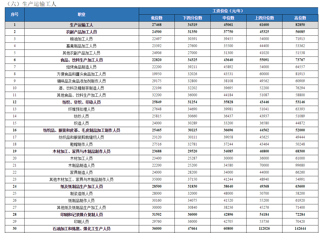Click high value 82850 in row 1
This screenshot has height=233, width=323.
(x=300, y=25)
